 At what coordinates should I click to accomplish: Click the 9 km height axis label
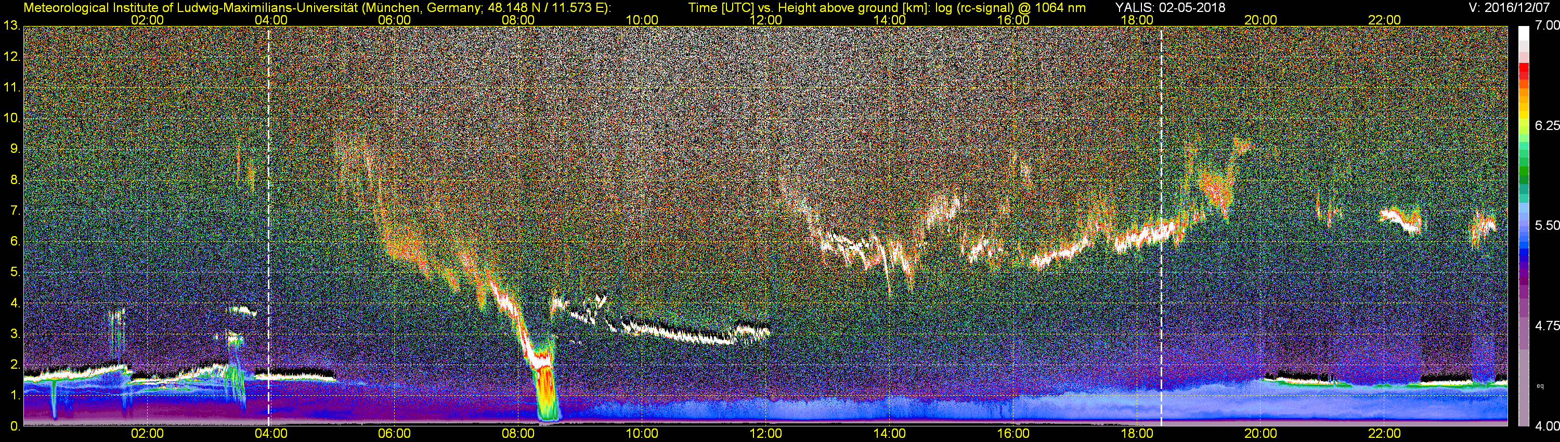pyautogui.click(x=15, y=149)
